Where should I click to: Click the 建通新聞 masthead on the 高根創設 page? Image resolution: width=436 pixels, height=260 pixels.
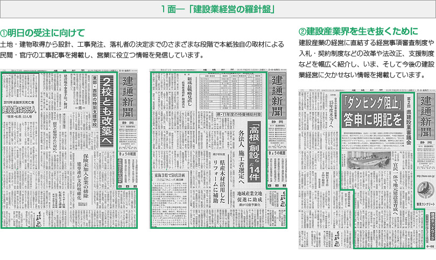277,96
